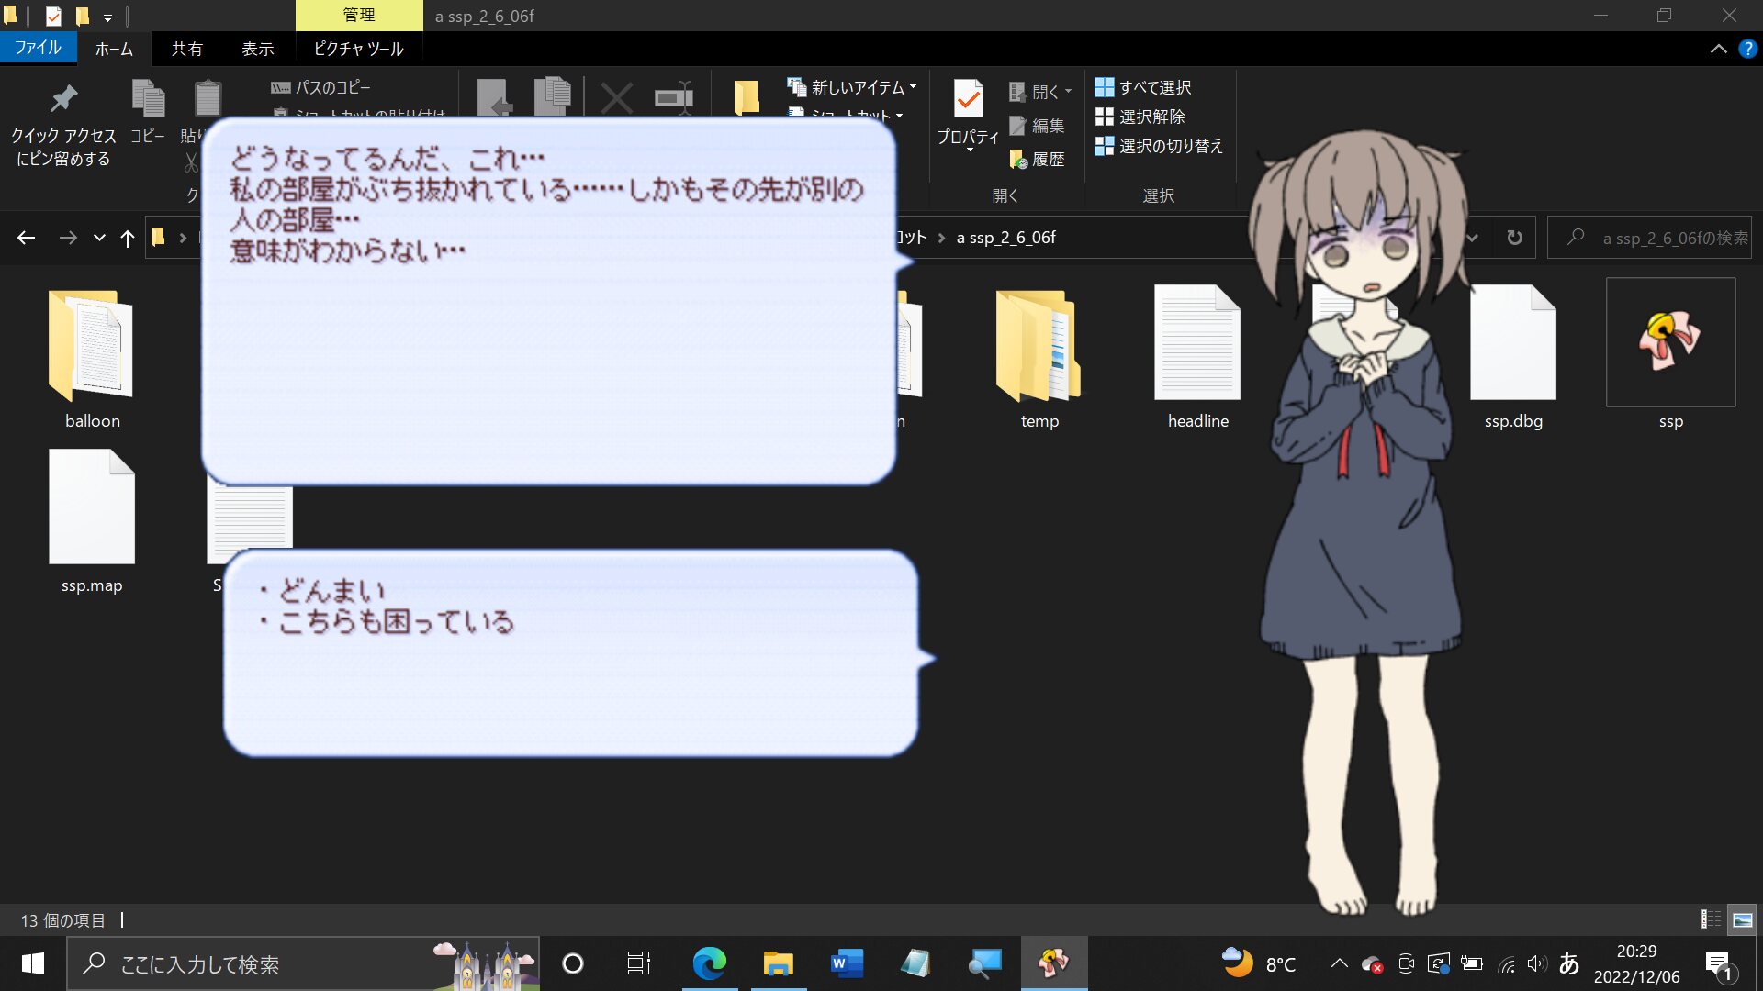
Task: Open the temp folder
Action: (1039, 347)
